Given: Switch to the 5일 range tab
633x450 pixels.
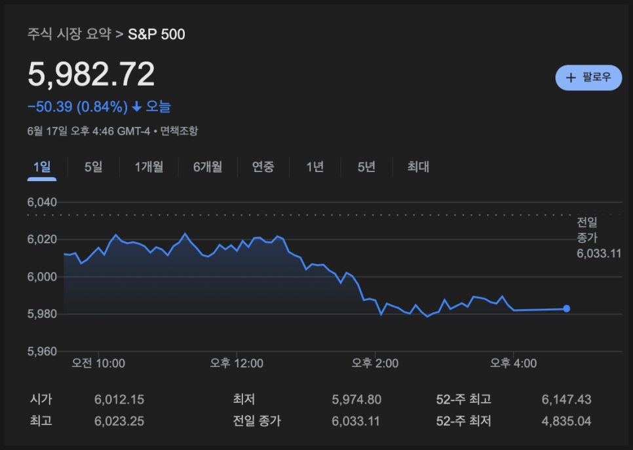Looking at the screenshot, I should (93, 167).
